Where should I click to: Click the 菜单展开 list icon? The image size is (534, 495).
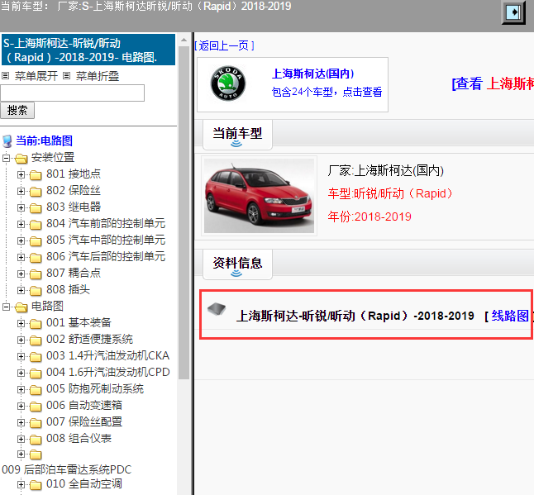[x=6, y=75]
